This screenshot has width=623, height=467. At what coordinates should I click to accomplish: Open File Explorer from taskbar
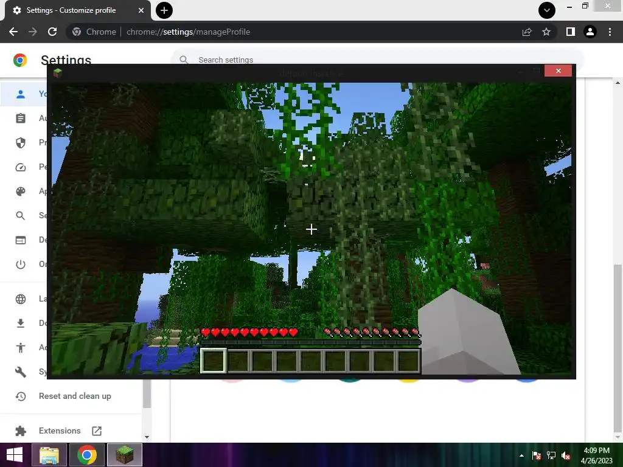49,455
